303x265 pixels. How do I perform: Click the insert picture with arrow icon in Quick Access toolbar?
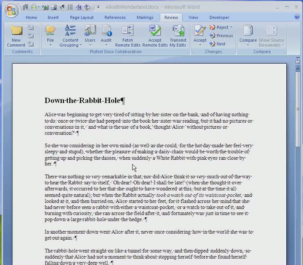point(45,7)
